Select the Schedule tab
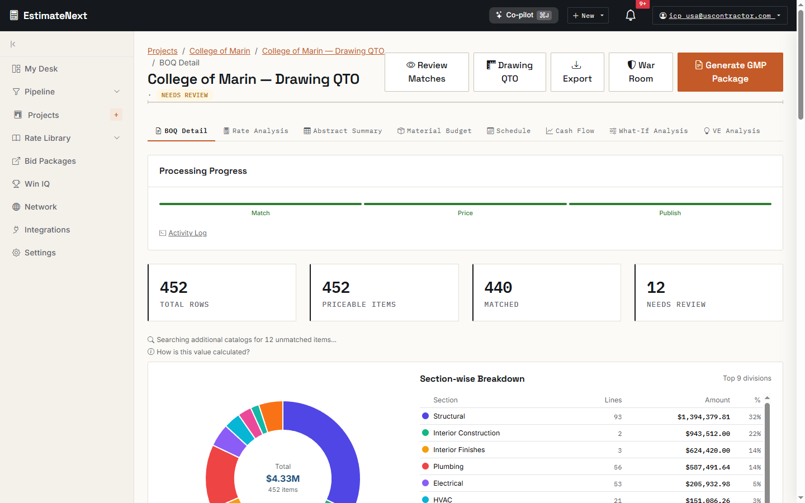Screen dimensions: 805x503 click(509, 131)
